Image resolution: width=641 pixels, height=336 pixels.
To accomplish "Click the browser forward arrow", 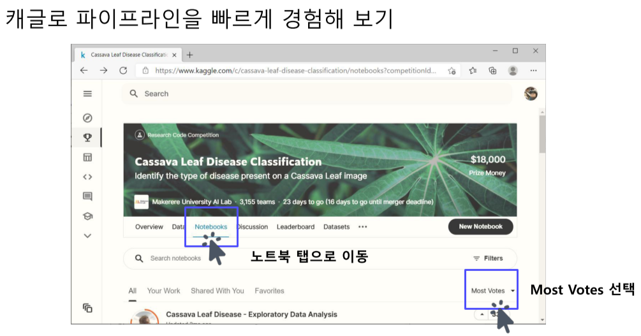I will [x=103, y=70].
